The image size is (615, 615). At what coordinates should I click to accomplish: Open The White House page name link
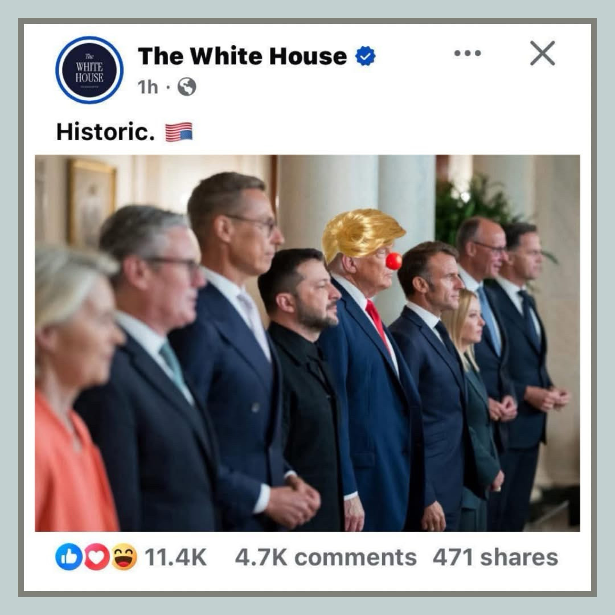(x=243, y=56)
